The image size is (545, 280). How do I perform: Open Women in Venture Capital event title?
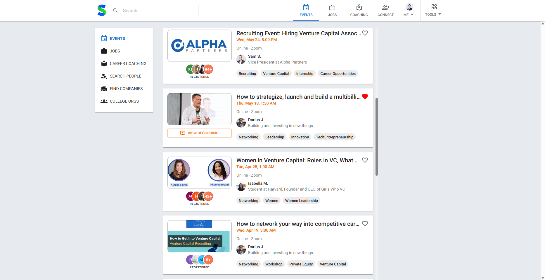pyautogui.click(x=297, y=160)
